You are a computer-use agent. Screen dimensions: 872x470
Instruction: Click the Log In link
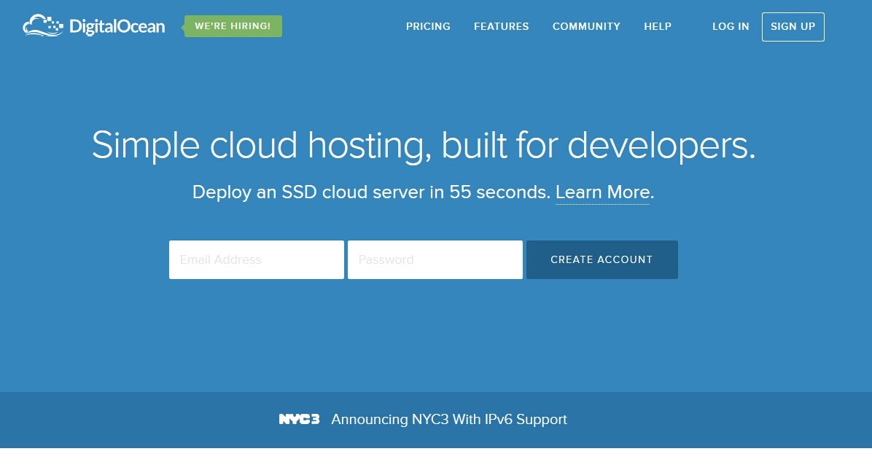(731, 27)
